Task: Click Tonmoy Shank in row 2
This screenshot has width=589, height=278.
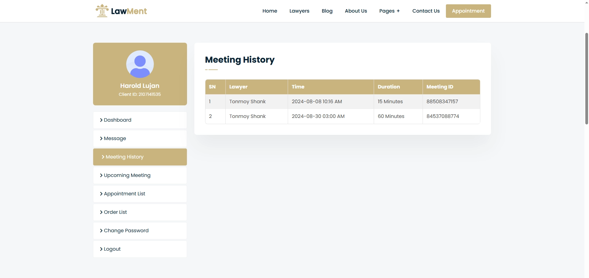Action: [248, 116]
